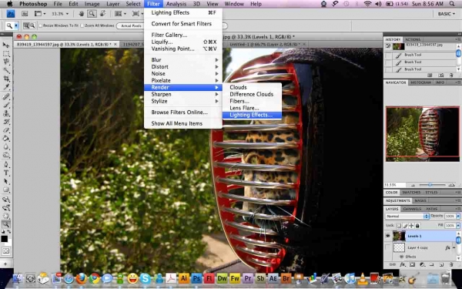Screen dimensions: 462x289
Task: Select the Shape tool
Action: 6,190
